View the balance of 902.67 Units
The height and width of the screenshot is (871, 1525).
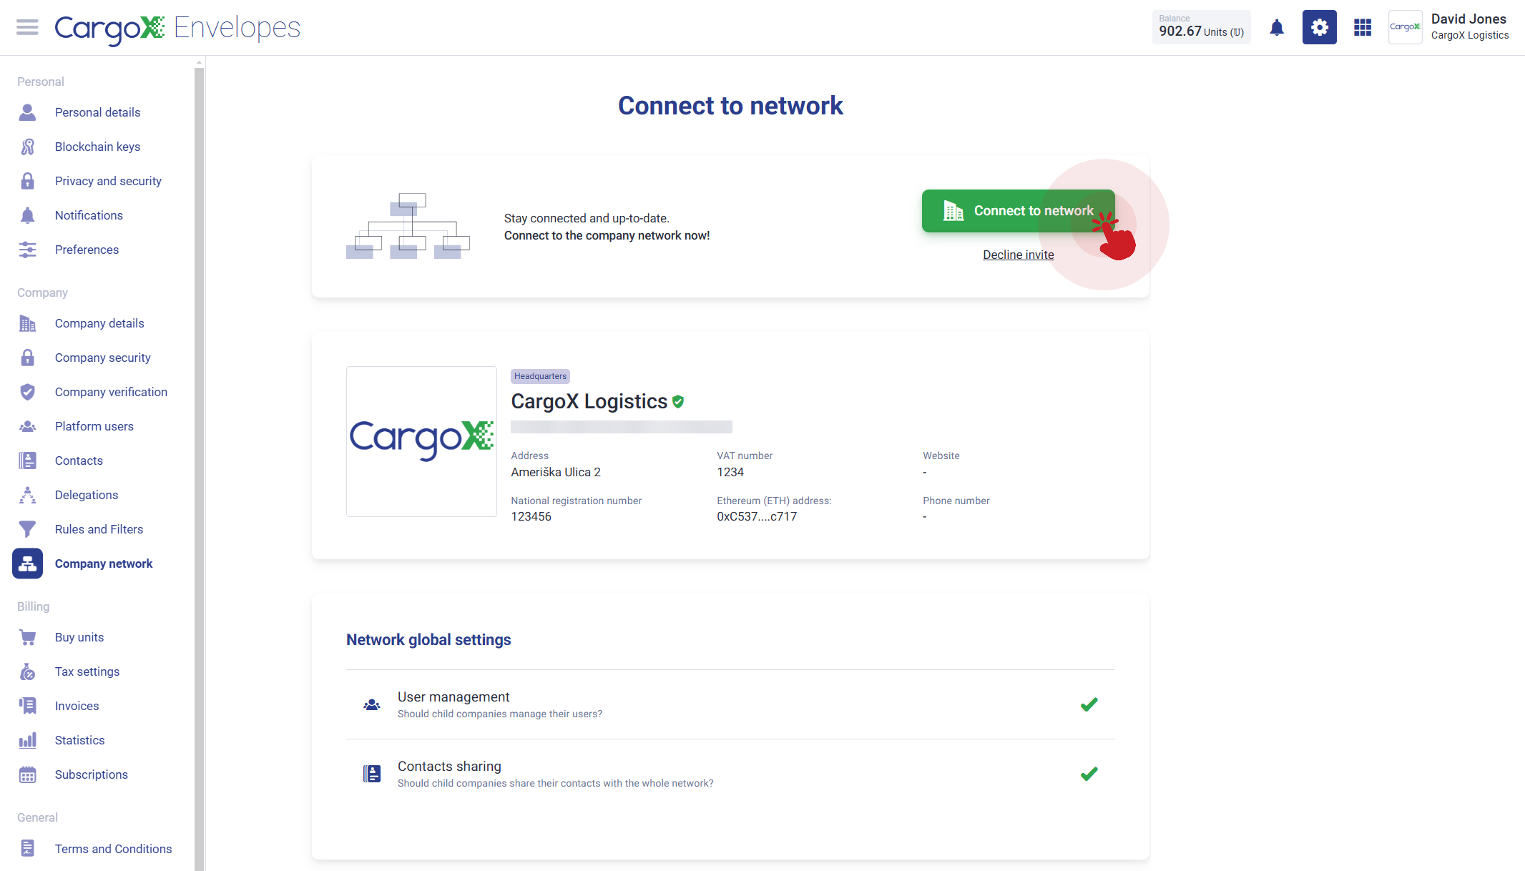(1202, 27)
